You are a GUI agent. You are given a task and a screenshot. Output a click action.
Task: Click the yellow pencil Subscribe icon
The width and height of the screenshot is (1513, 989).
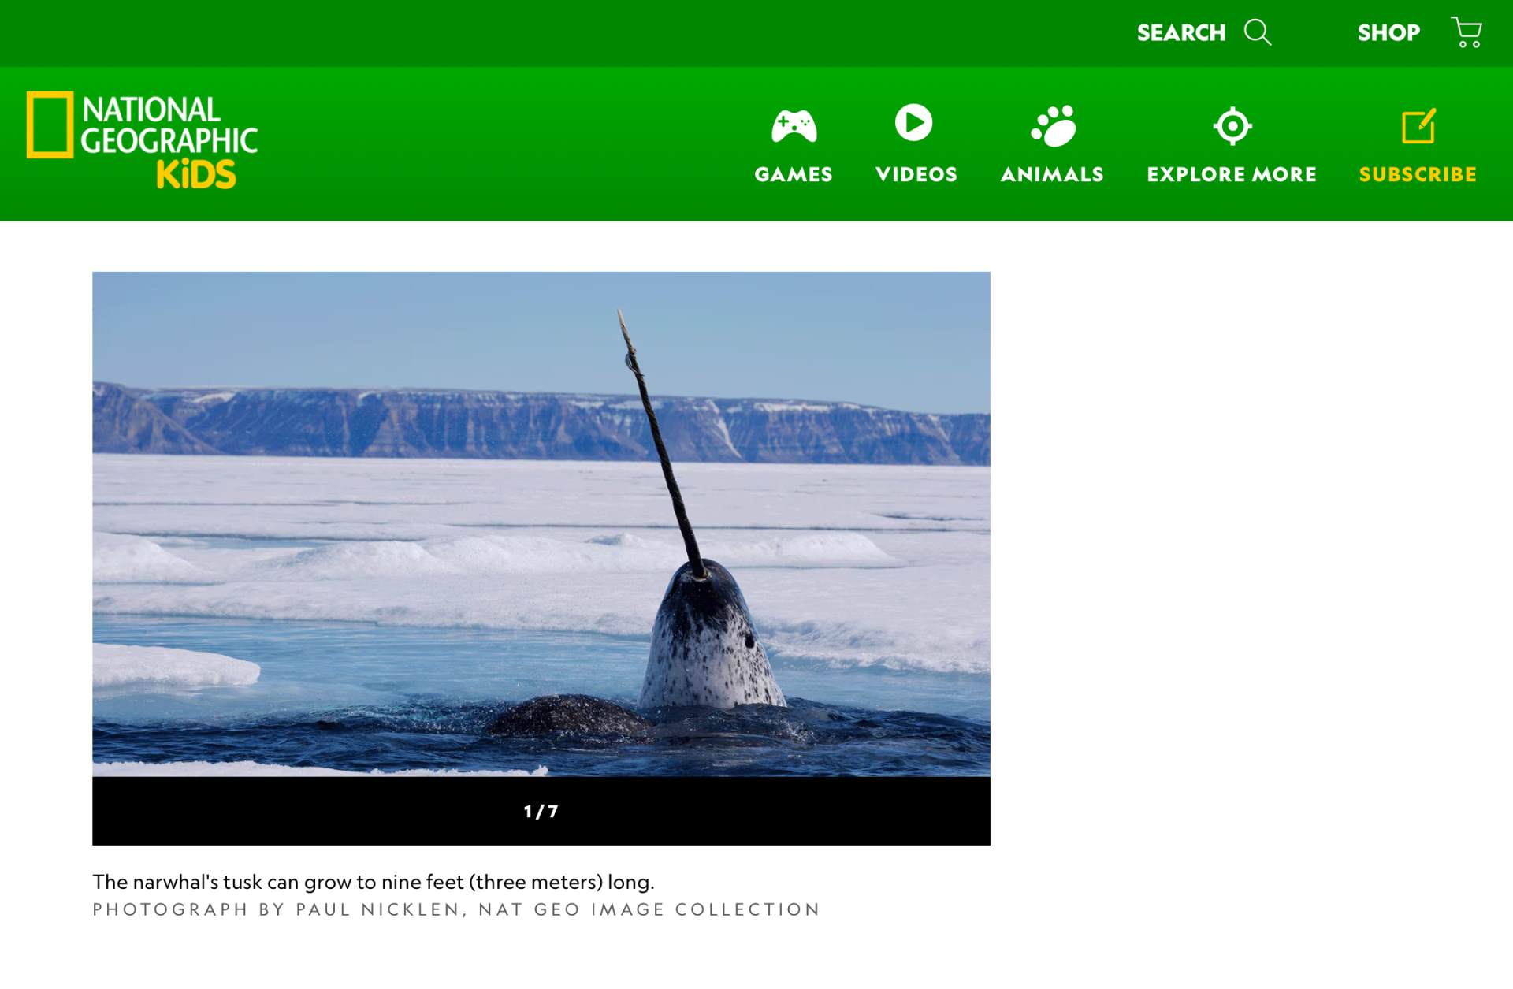[x=1418, y=126]
